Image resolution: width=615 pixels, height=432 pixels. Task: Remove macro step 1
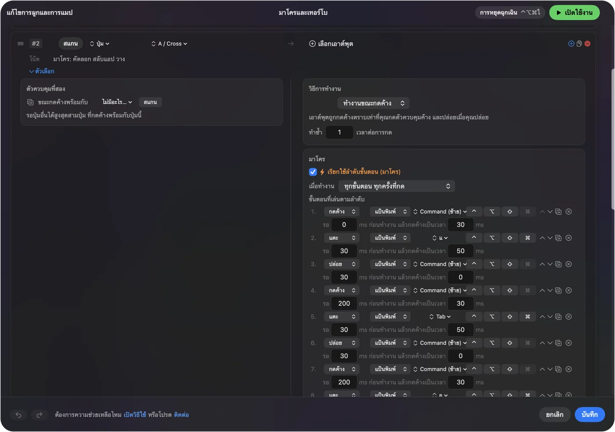coord(568,212)
